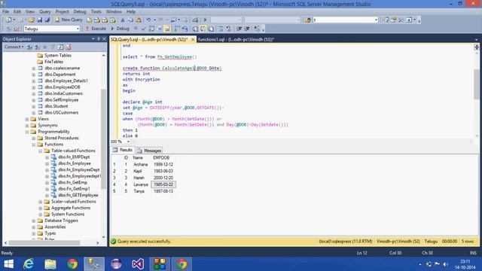Click the Cut scissors icon

(x=122, y=20)
